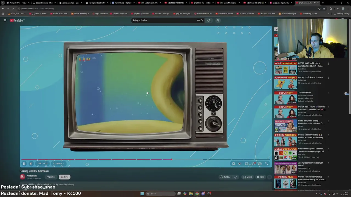Mute the video volume speaker icon
Screen dimensions: 351x197
pyautogui.click(x=31, y=164)
